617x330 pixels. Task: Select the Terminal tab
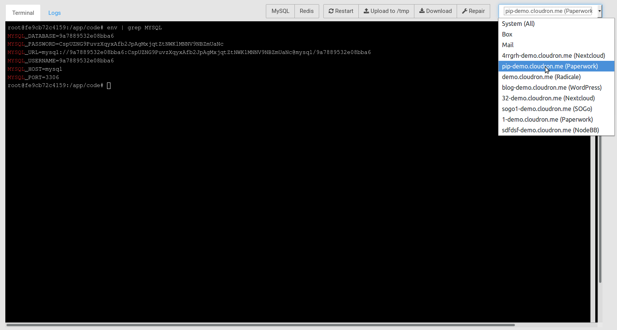[x=23, y=13]
